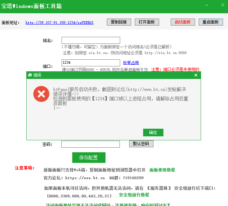This screenshot has height=206, width=228.
Task: Open the green link about 无法访问此网站
Action: (108, 204)
